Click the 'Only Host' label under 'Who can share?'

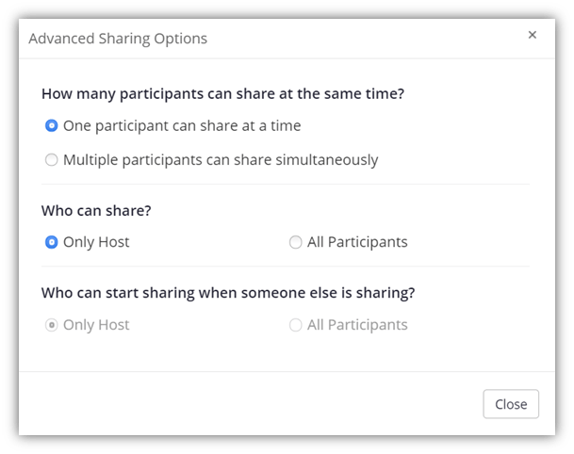(96, 242)
